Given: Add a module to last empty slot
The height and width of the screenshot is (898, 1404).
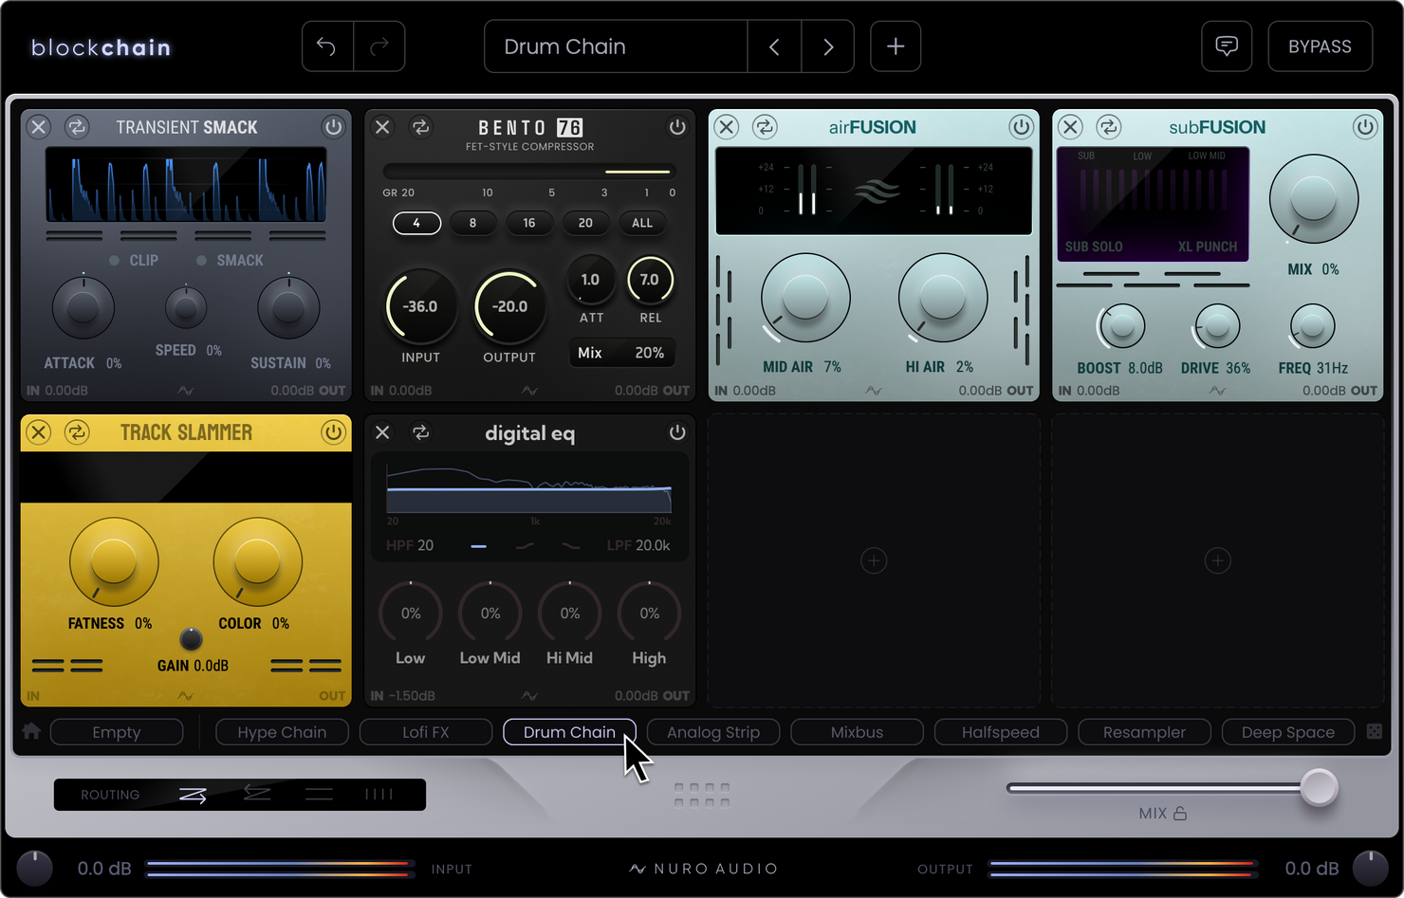Looking at the screenshot, I should tap(1218, 560).
